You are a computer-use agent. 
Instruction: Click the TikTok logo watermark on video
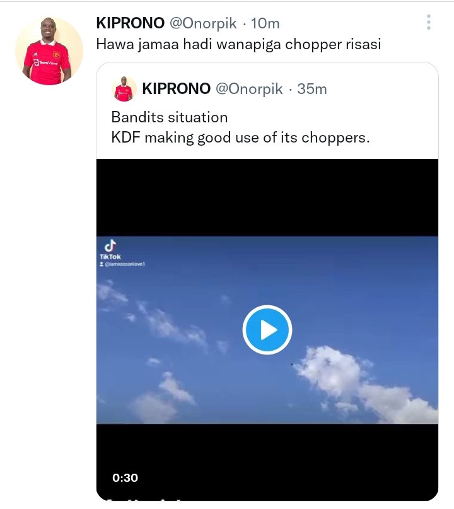pyautogui.click(x=110, y=250)
